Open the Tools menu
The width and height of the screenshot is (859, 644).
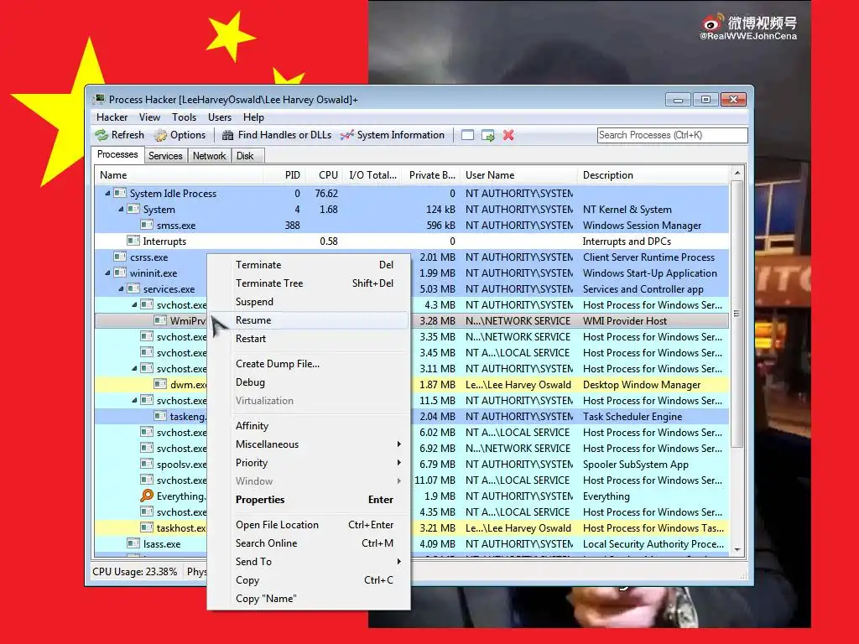(184, 117)
